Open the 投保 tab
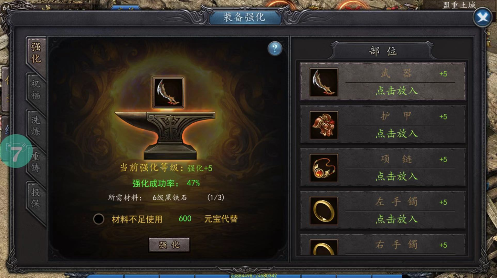This screenshot has height=278, width=497. 36,198
